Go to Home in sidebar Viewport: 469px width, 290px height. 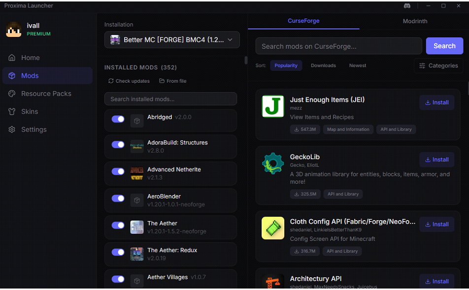click(47, 58)
